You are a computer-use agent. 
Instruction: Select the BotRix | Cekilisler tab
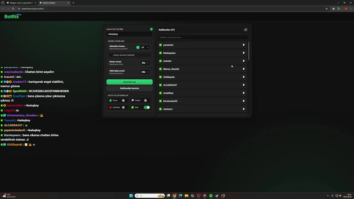pos(54,3)
